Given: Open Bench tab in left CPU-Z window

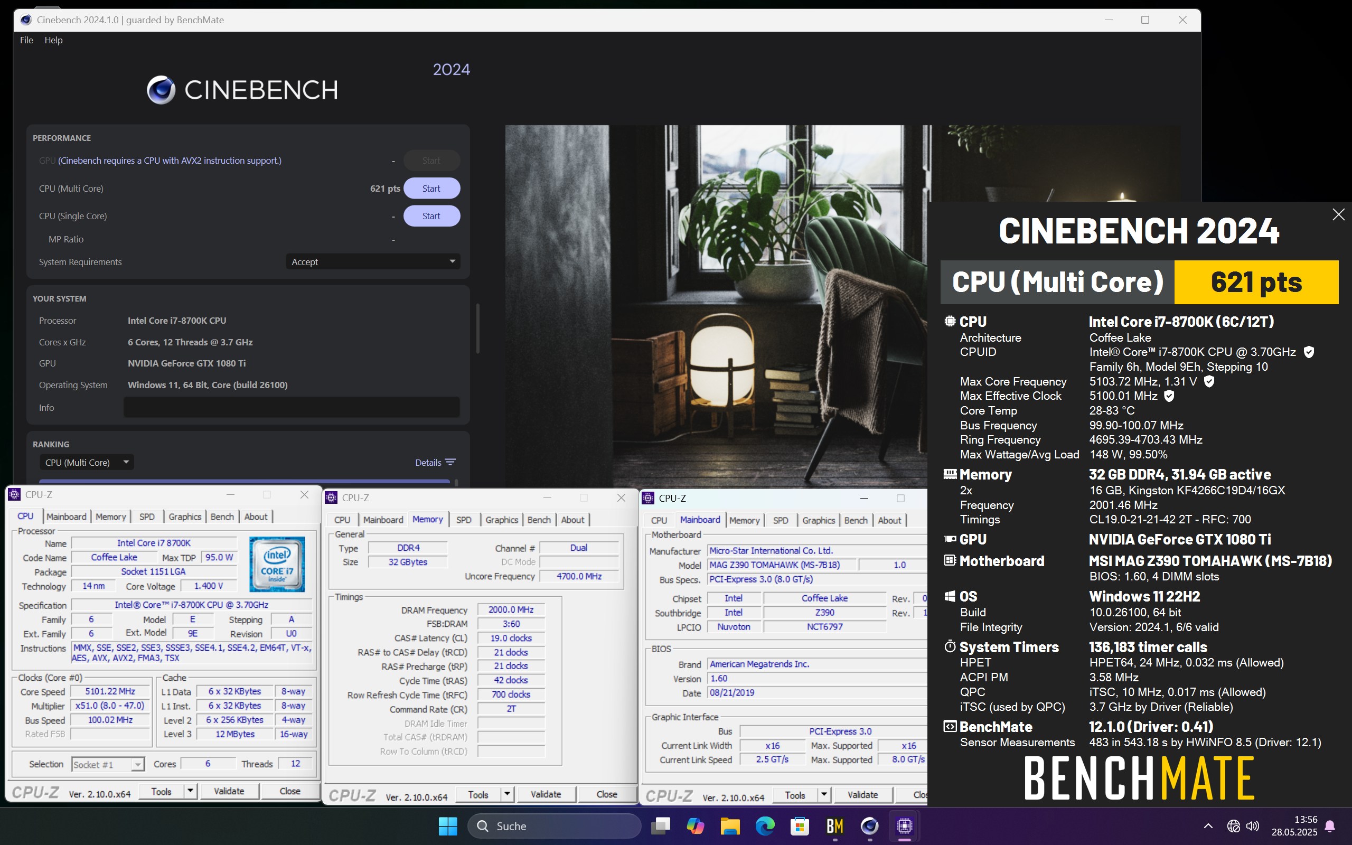Looking at the screenshot, I should click(x=222, y=517).
